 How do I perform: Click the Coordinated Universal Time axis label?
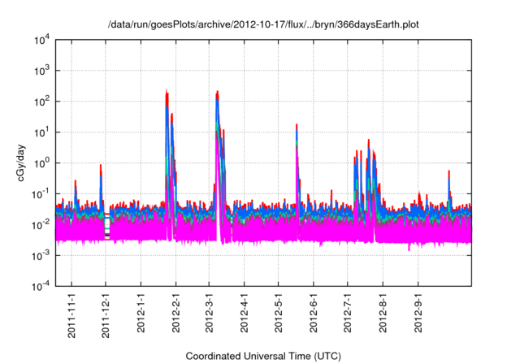click(x=263, y=356)
